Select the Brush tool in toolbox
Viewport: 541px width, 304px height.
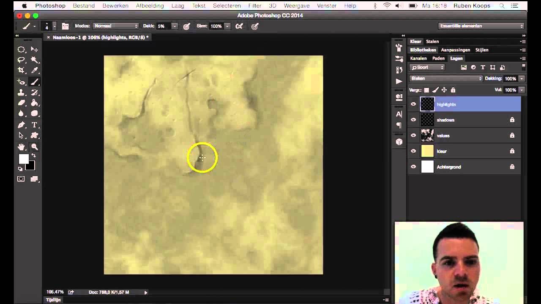[x=35, y=82]
